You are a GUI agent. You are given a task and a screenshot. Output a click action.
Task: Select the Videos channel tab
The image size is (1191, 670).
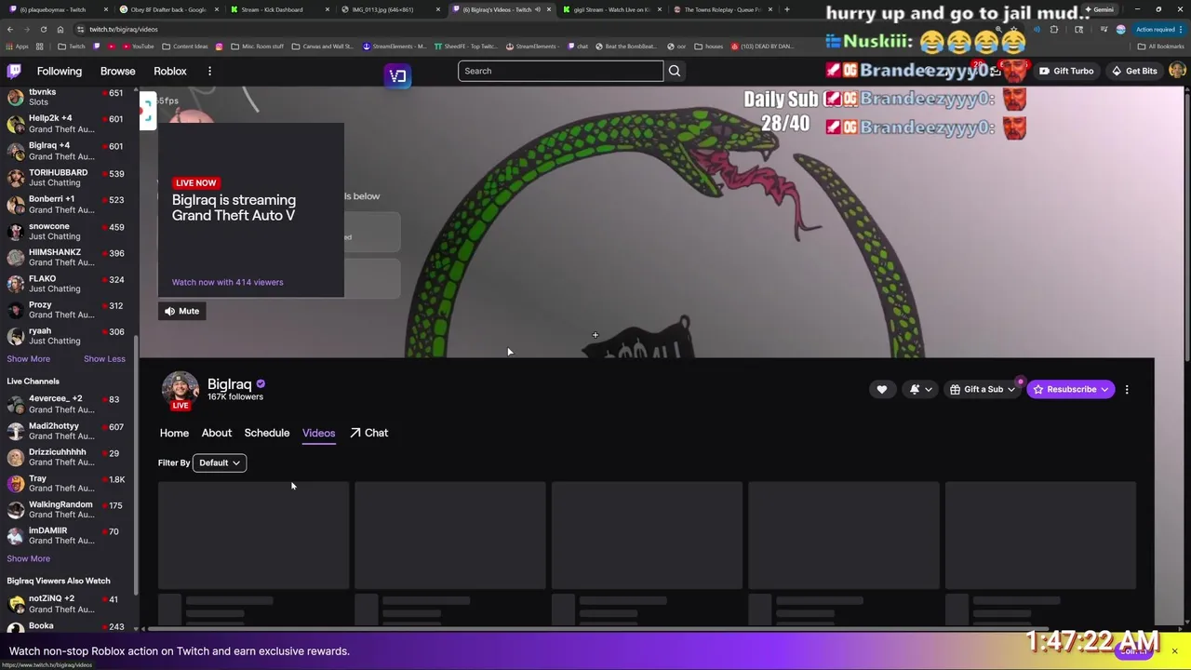[318, 433]
